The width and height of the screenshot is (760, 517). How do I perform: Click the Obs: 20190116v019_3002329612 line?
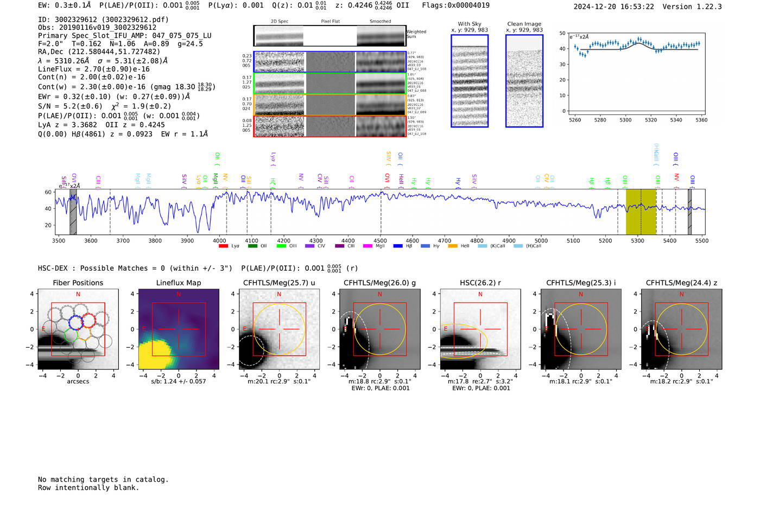click(x=97, y=28)
